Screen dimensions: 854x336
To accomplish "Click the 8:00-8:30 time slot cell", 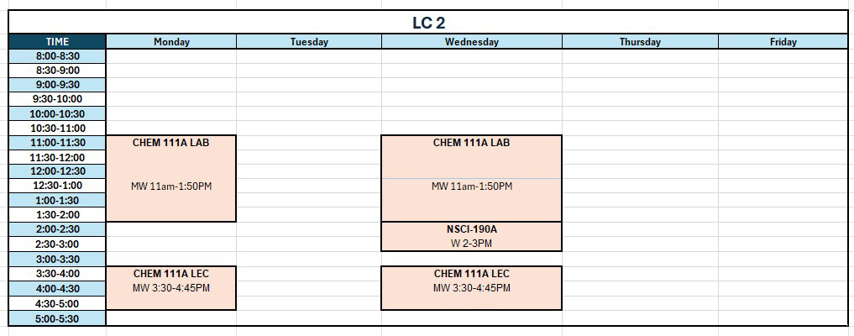I will pos(57,56).
